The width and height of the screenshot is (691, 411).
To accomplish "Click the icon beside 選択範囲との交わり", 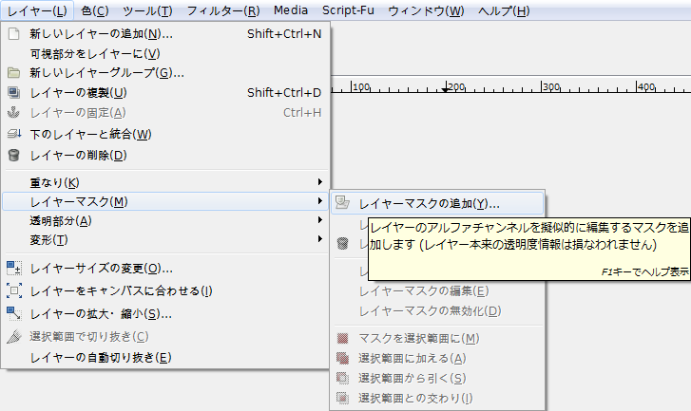I will pos(342,398).
